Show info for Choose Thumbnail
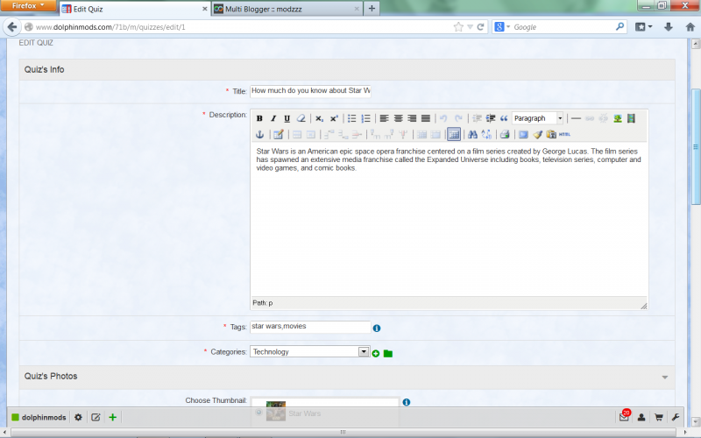 407,402
